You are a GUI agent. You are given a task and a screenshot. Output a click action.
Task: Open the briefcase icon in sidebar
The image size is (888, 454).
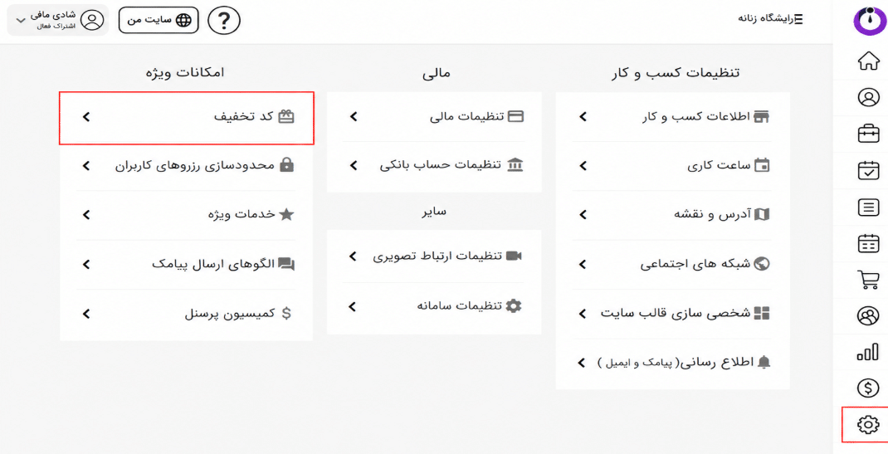(x=868, y=134)
